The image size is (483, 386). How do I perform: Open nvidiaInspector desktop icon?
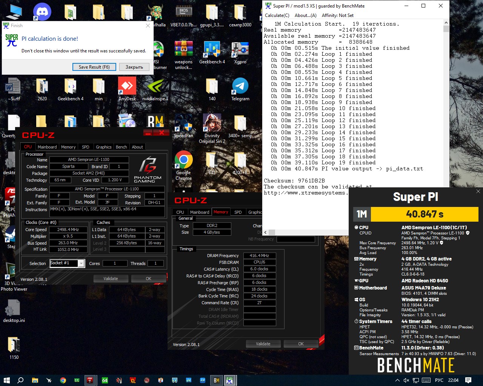coord(155,89)
